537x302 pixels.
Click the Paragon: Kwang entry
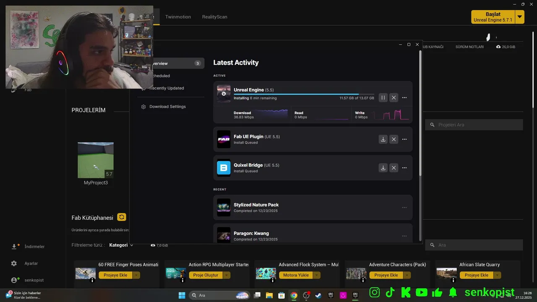[313, 234]
